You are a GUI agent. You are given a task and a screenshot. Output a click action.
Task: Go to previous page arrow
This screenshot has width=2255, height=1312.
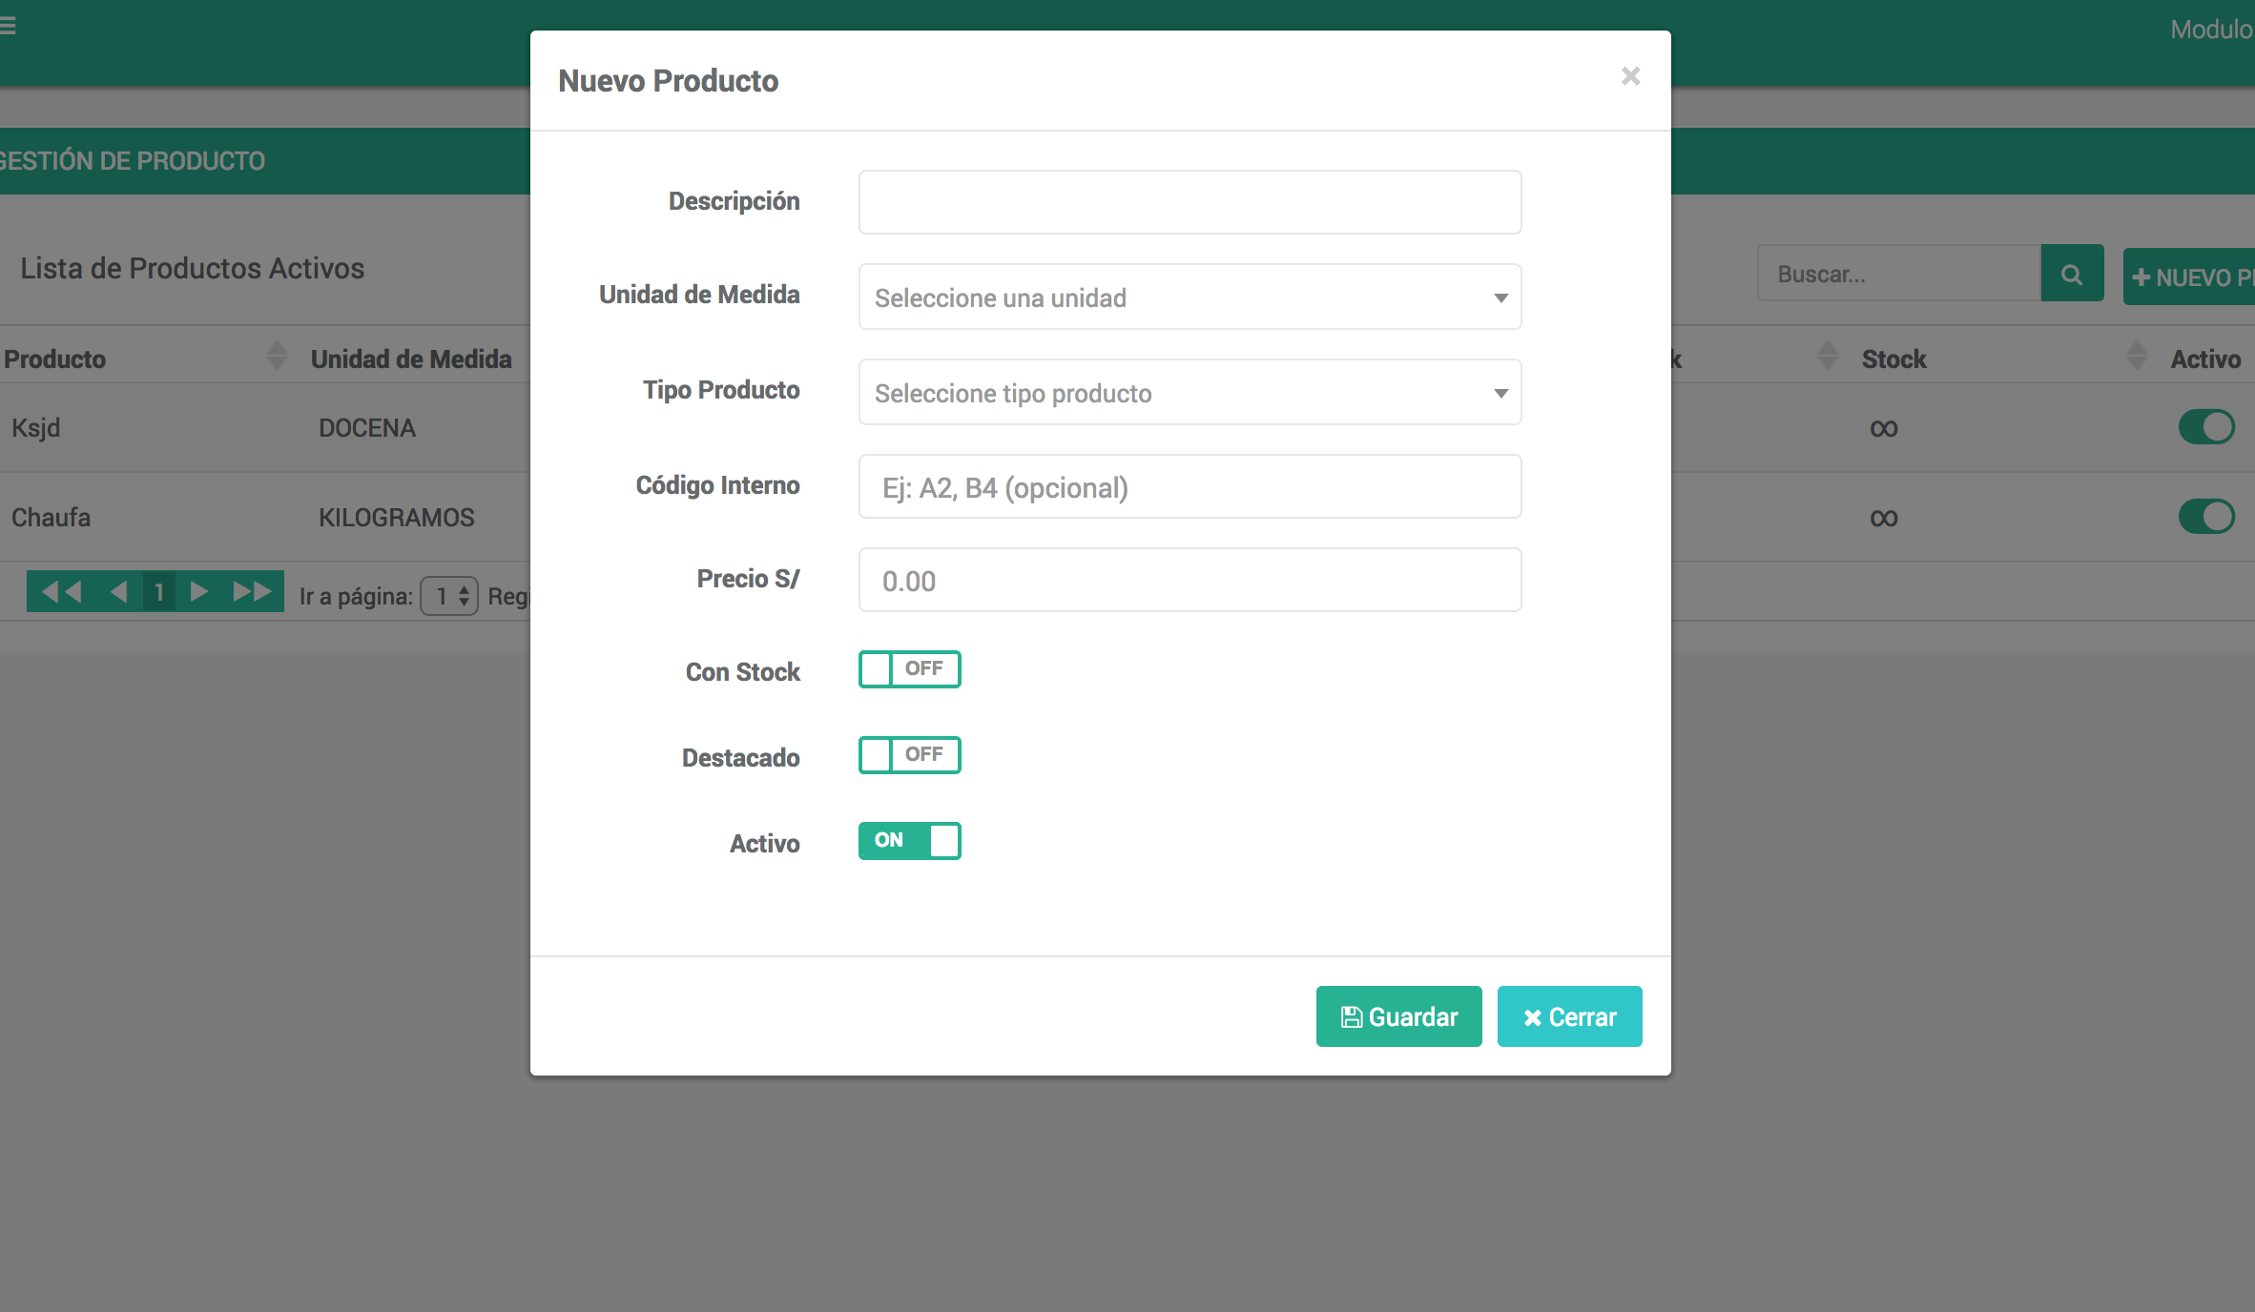(x=118, y=591)
